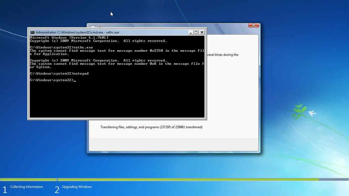Click the step number 1 indicator
This screenshot has height=196, width=349.
click(x=5, y=190)
